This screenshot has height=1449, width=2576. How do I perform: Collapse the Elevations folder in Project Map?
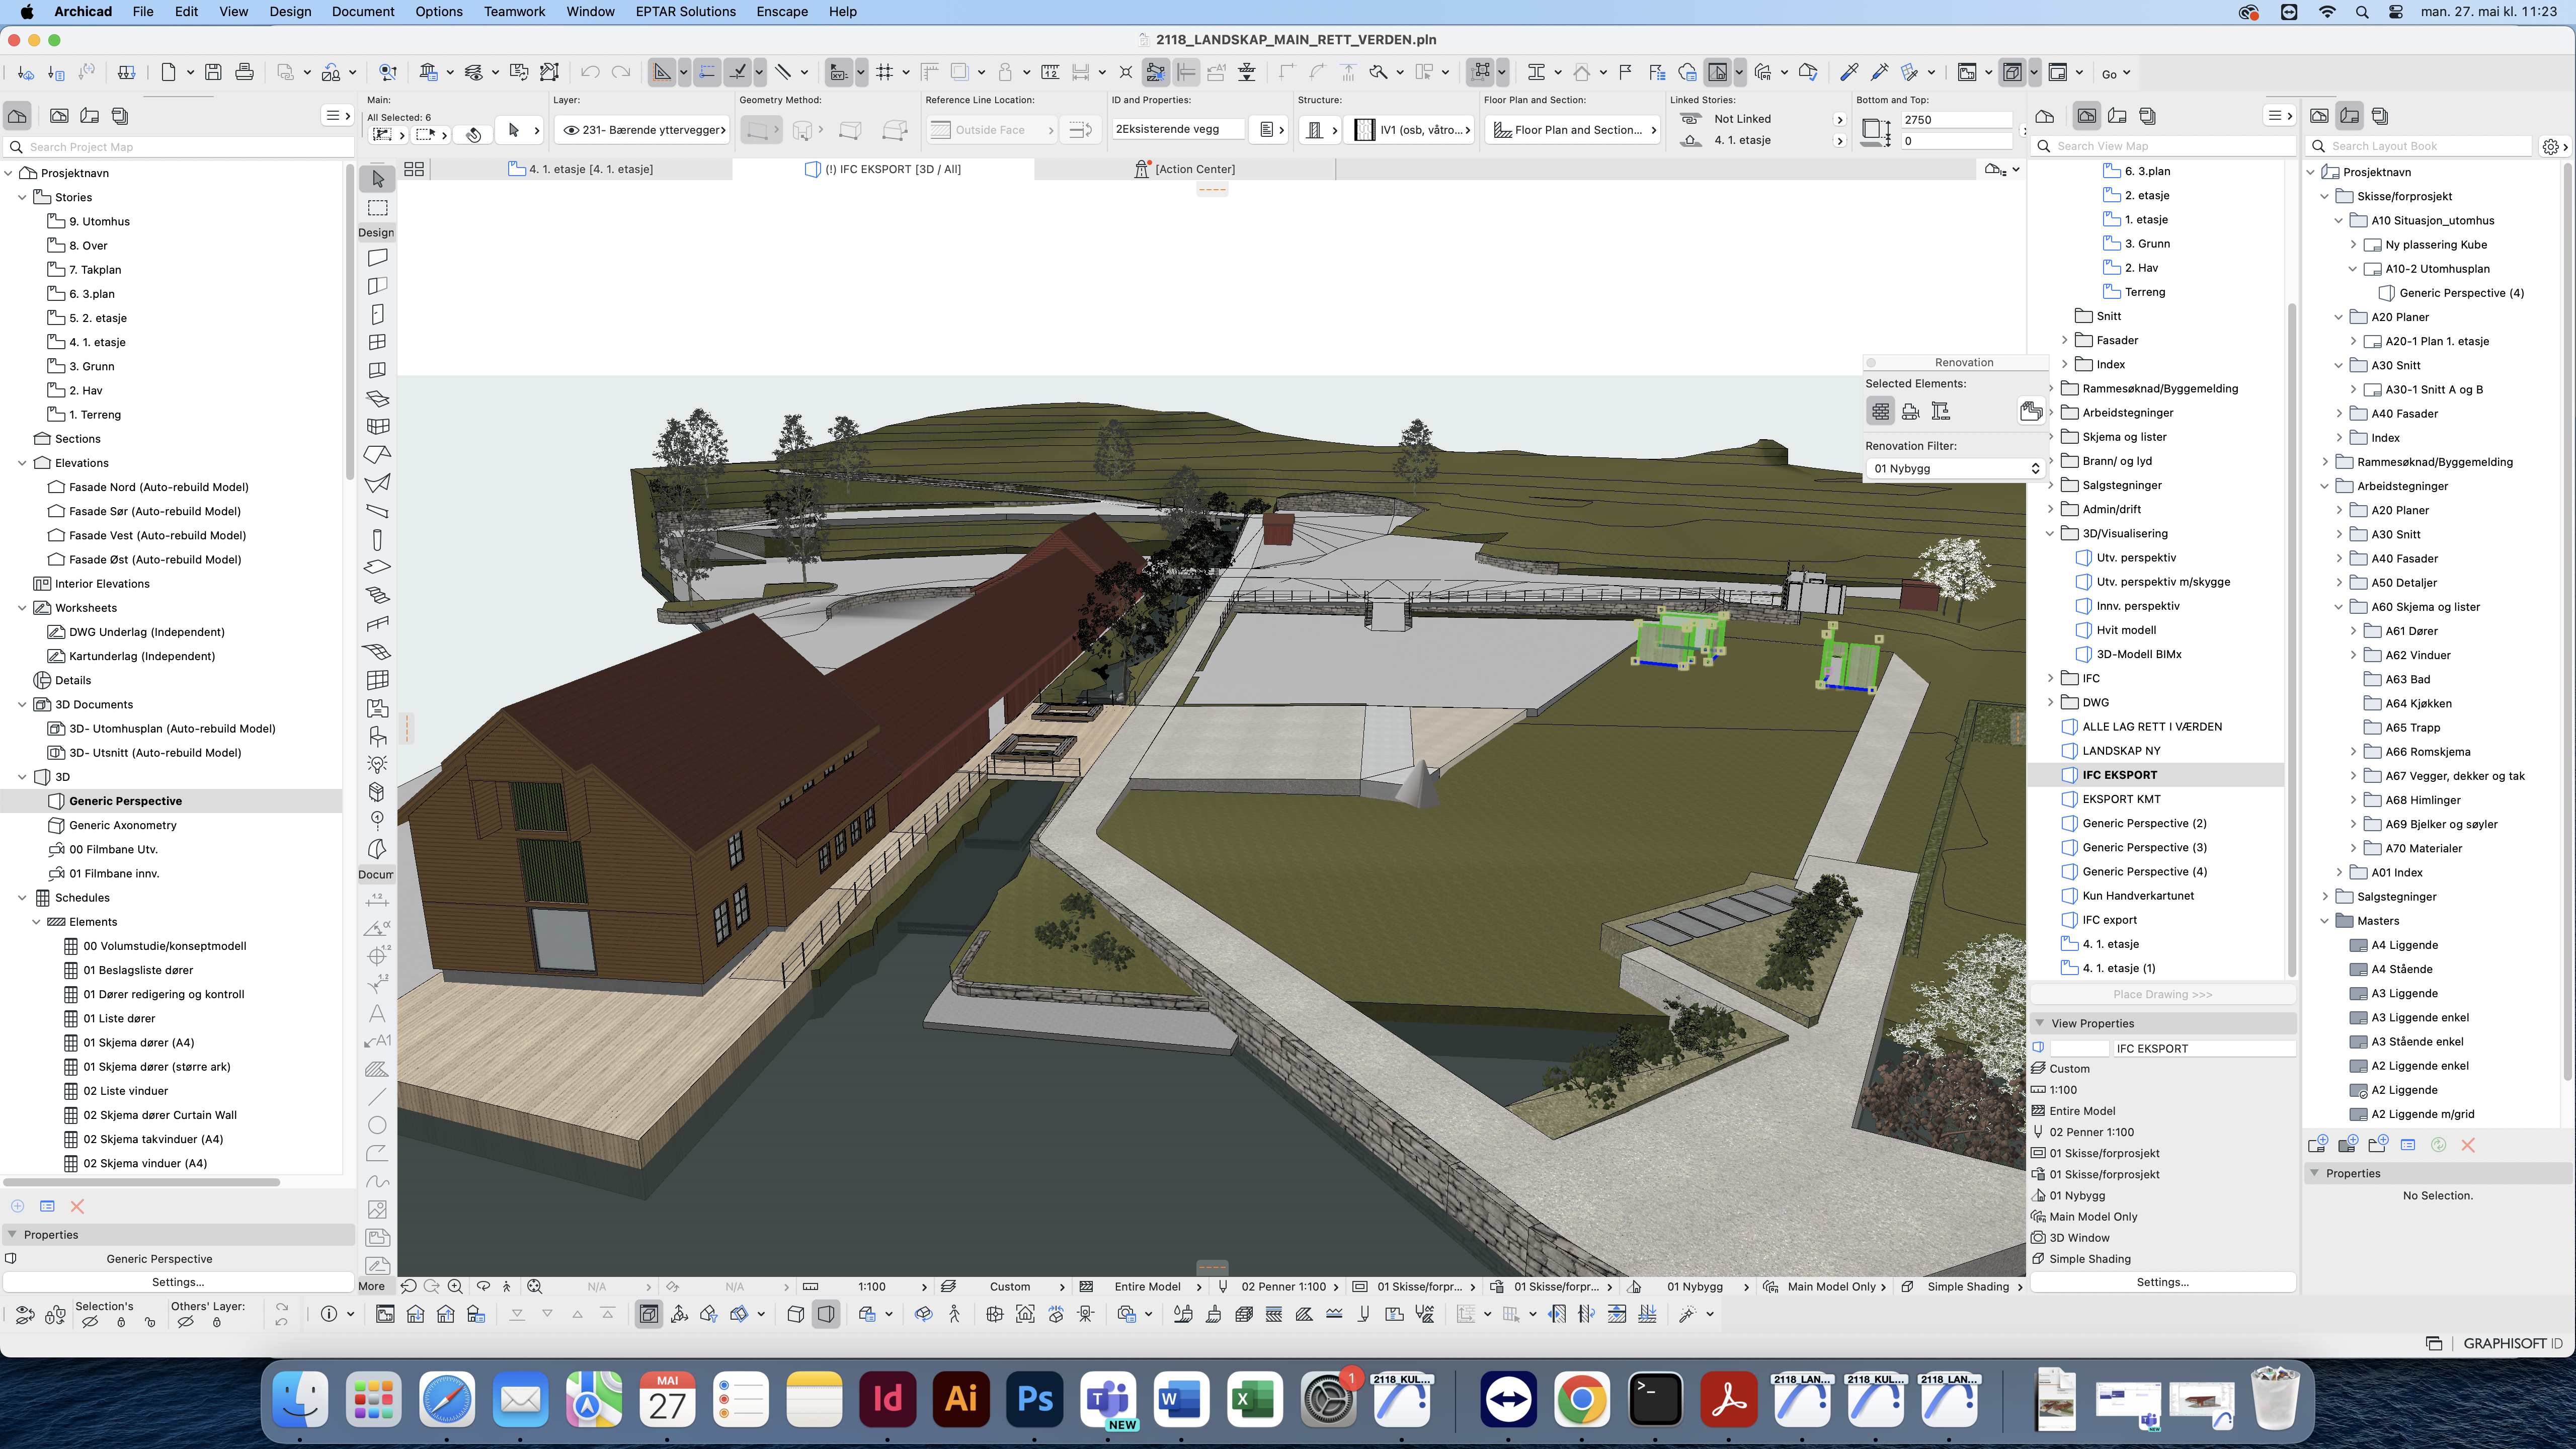(22, 463)
